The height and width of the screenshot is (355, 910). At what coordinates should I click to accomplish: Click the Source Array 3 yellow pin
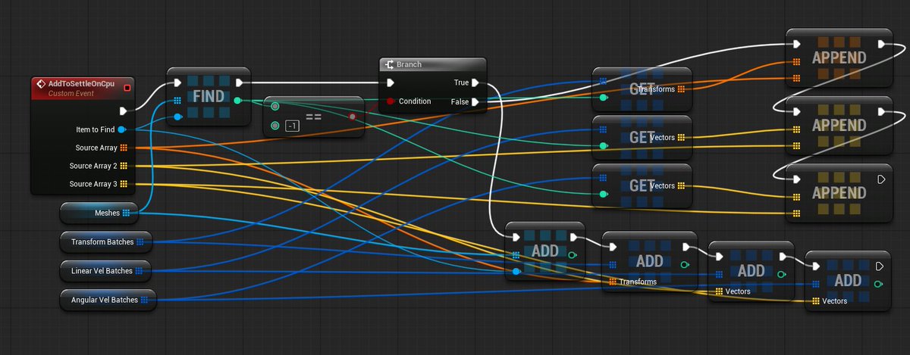(123, 184)
